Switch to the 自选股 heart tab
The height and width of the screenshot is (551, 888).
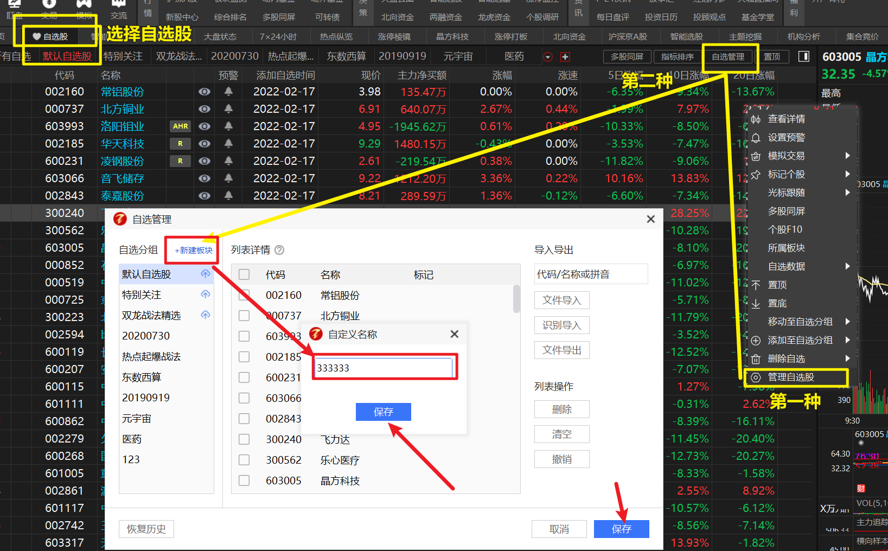click(50, 36)
